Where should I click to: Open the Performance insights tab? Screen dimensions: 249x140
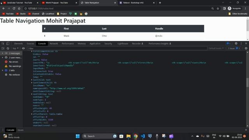pos(160,44)
